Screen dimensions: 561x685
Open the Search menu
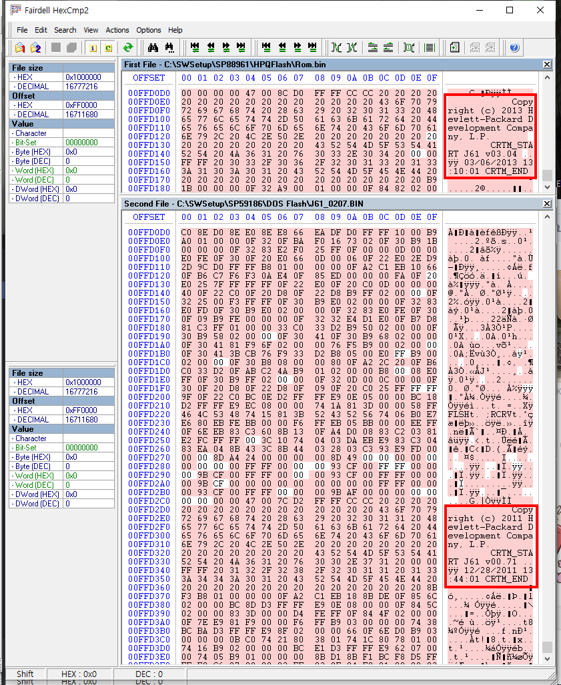click(x=65, y=30)
